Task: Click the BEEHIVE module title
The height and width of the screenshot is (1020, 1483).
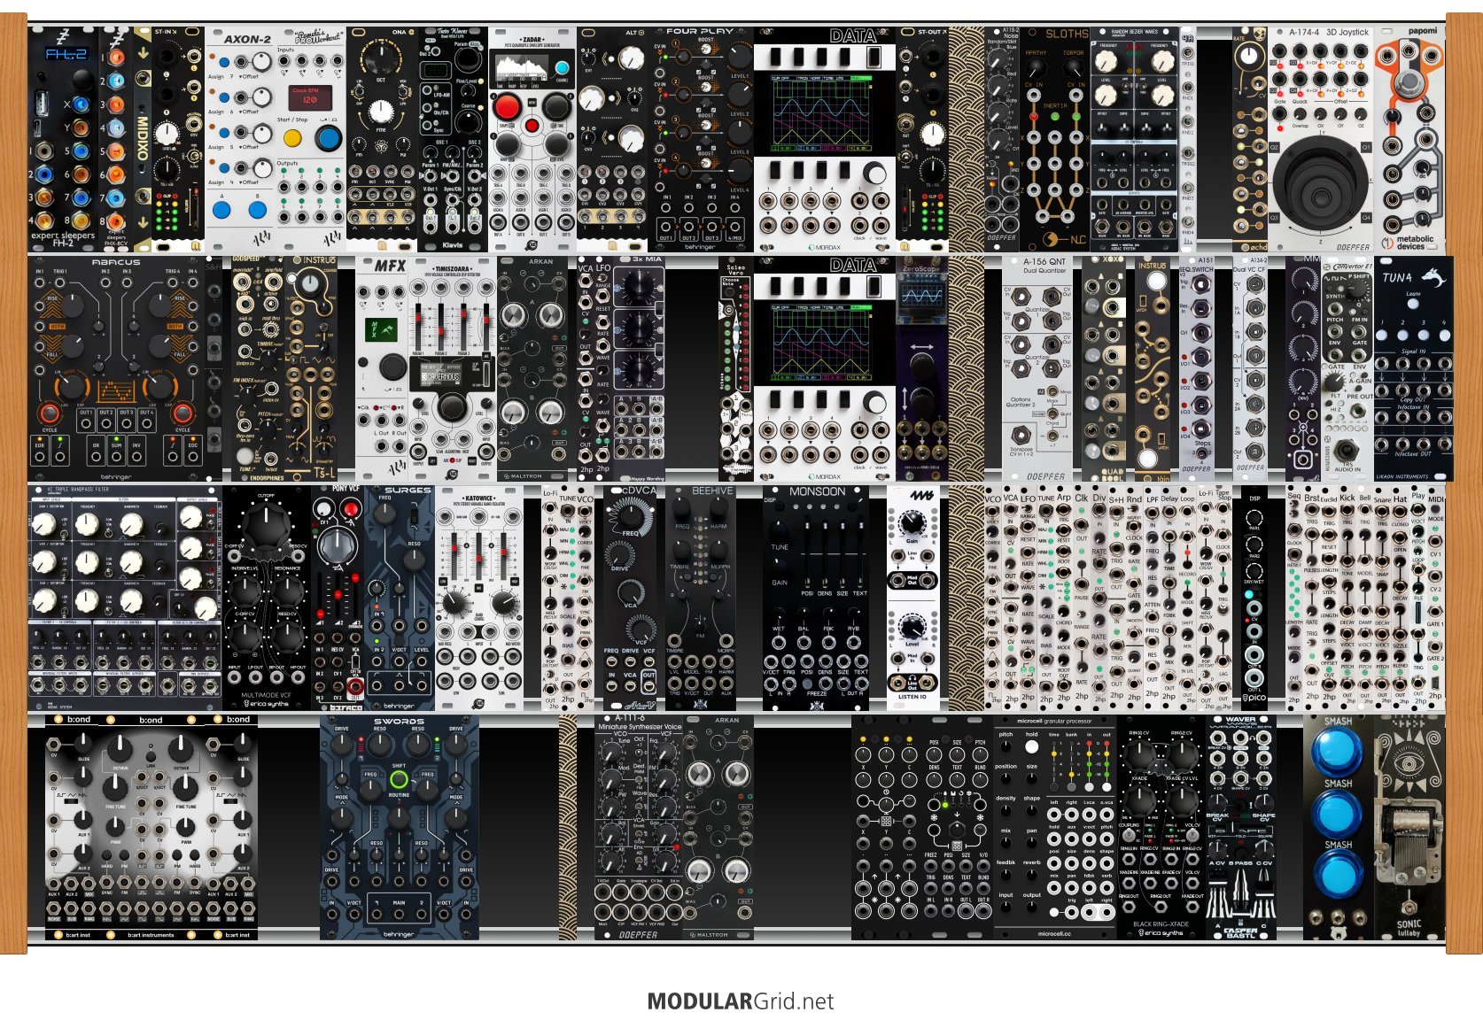Action: (711, 491)
